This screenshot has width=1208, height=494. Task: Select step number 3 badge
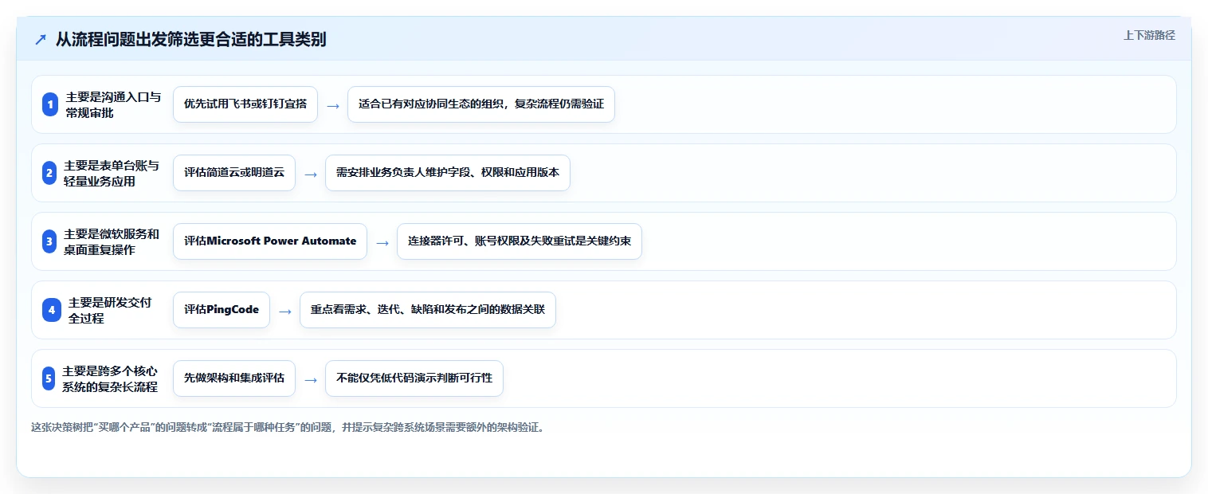tap(49, 241)
